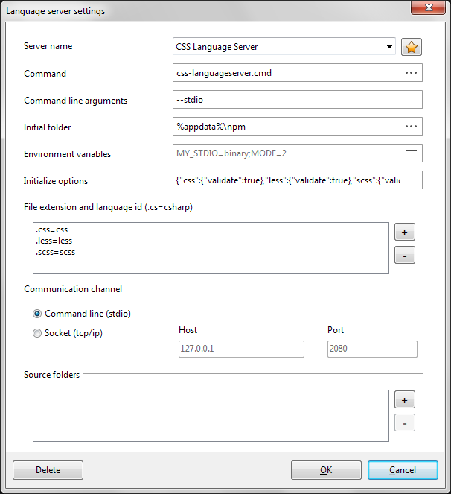Click the Command line arguments field
The width and height of the screenshot is (451, 494).
(x=297, y=100)
